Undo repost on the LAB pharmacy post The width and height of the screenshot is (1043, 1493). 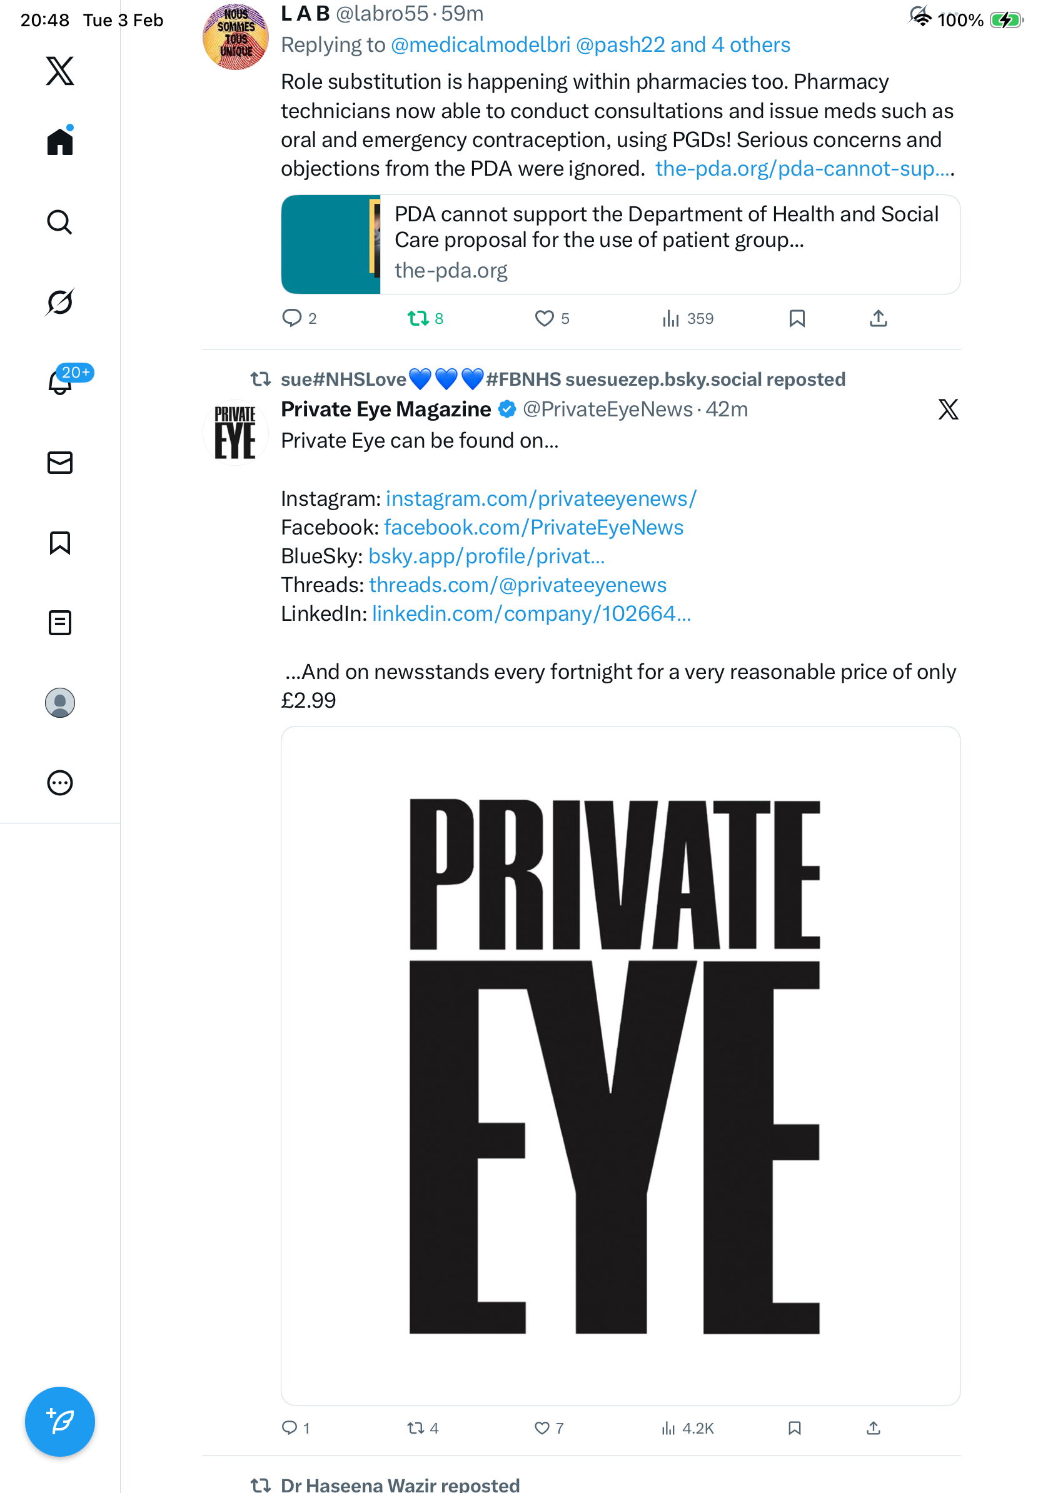coord(418,319)
